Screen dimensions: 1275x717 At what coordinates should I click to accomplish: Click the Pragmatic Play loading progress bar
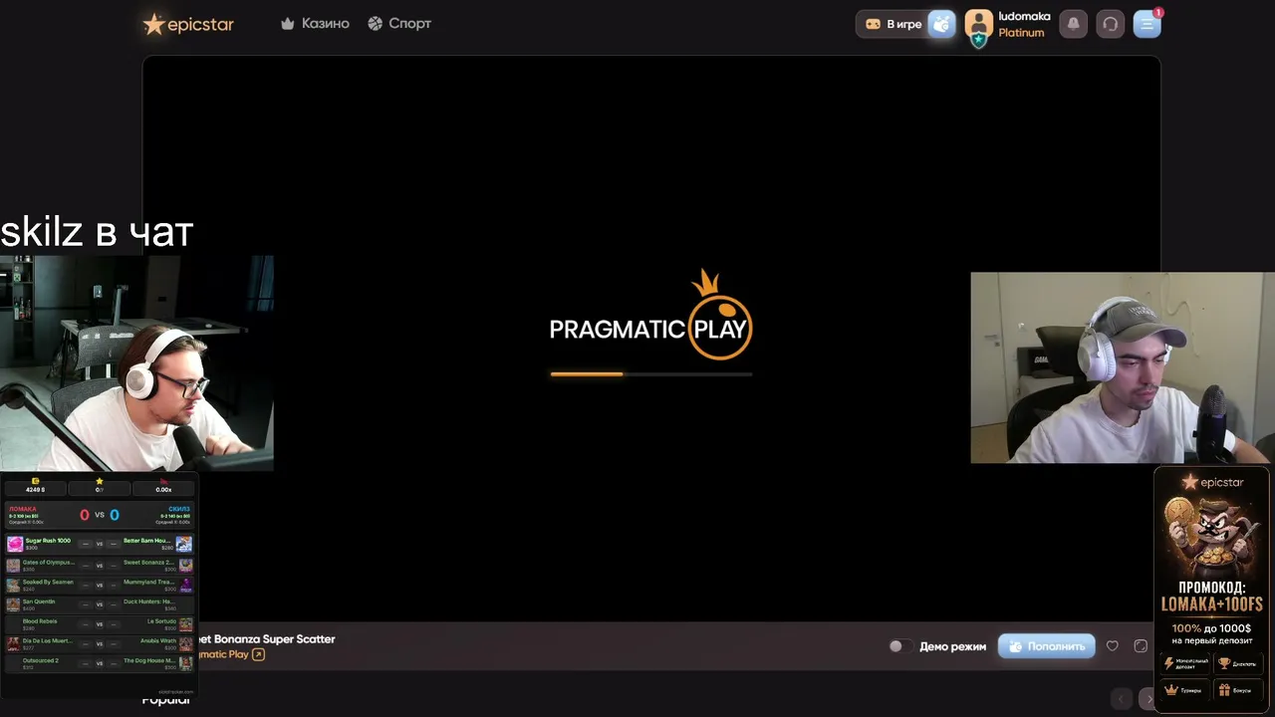(650, 374)
